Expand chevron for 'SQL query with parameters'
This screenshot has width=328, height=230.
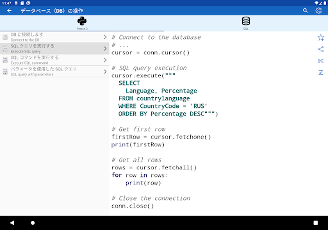(x=105, y=72)
